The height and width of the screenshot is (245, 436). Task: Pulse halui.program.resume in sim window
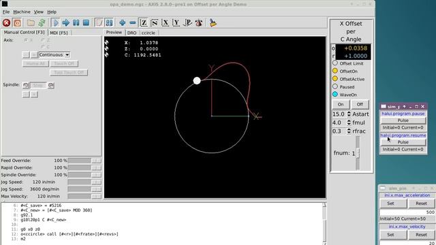tap(403, 142)
